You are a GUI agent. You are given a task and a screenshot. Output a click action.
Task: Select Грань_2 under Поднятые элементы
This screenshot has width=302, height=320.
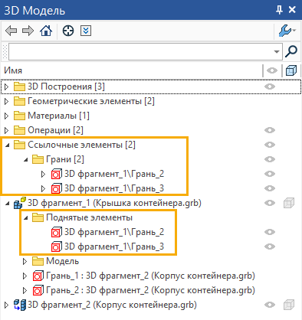(x=114, y=232)
